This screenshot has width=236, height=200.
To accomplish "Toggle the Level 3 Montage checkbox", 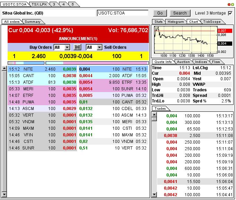I will (230, 13).
